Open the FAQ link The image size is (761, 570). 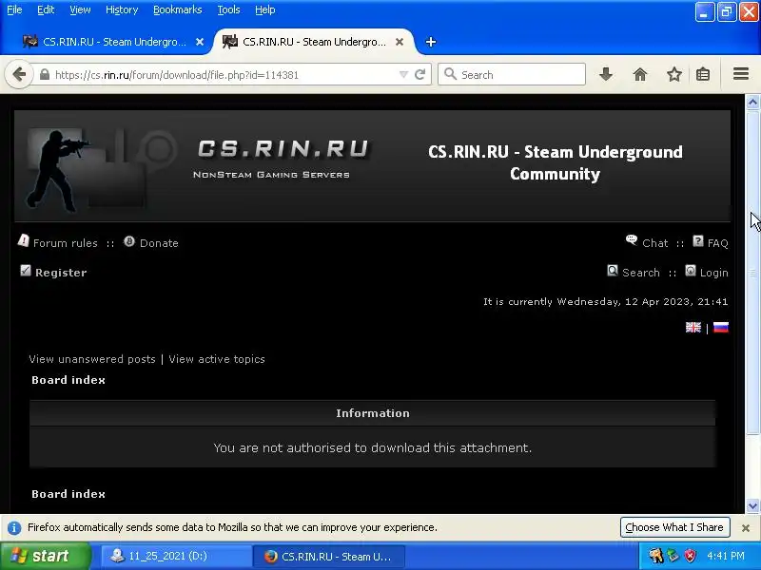(x=718, y=243)
